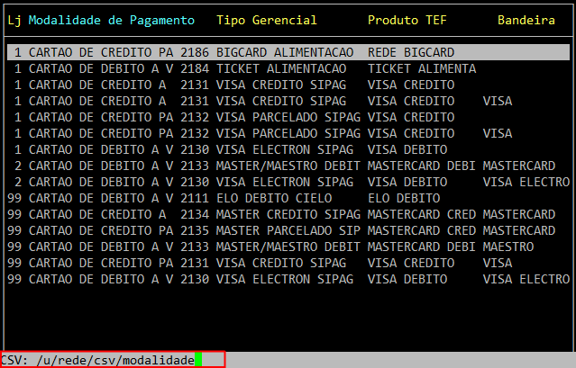This screenshot has width=576, height=368.
Task: Select the MASTER PARCELADO SIP row
Action: pyautogui.click(x=288, y=231)
